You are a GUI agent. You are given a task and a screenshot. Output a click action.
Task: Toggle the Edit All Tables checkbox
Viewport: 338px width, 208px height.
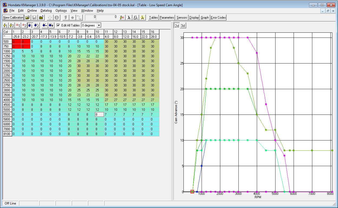point(58,25)
